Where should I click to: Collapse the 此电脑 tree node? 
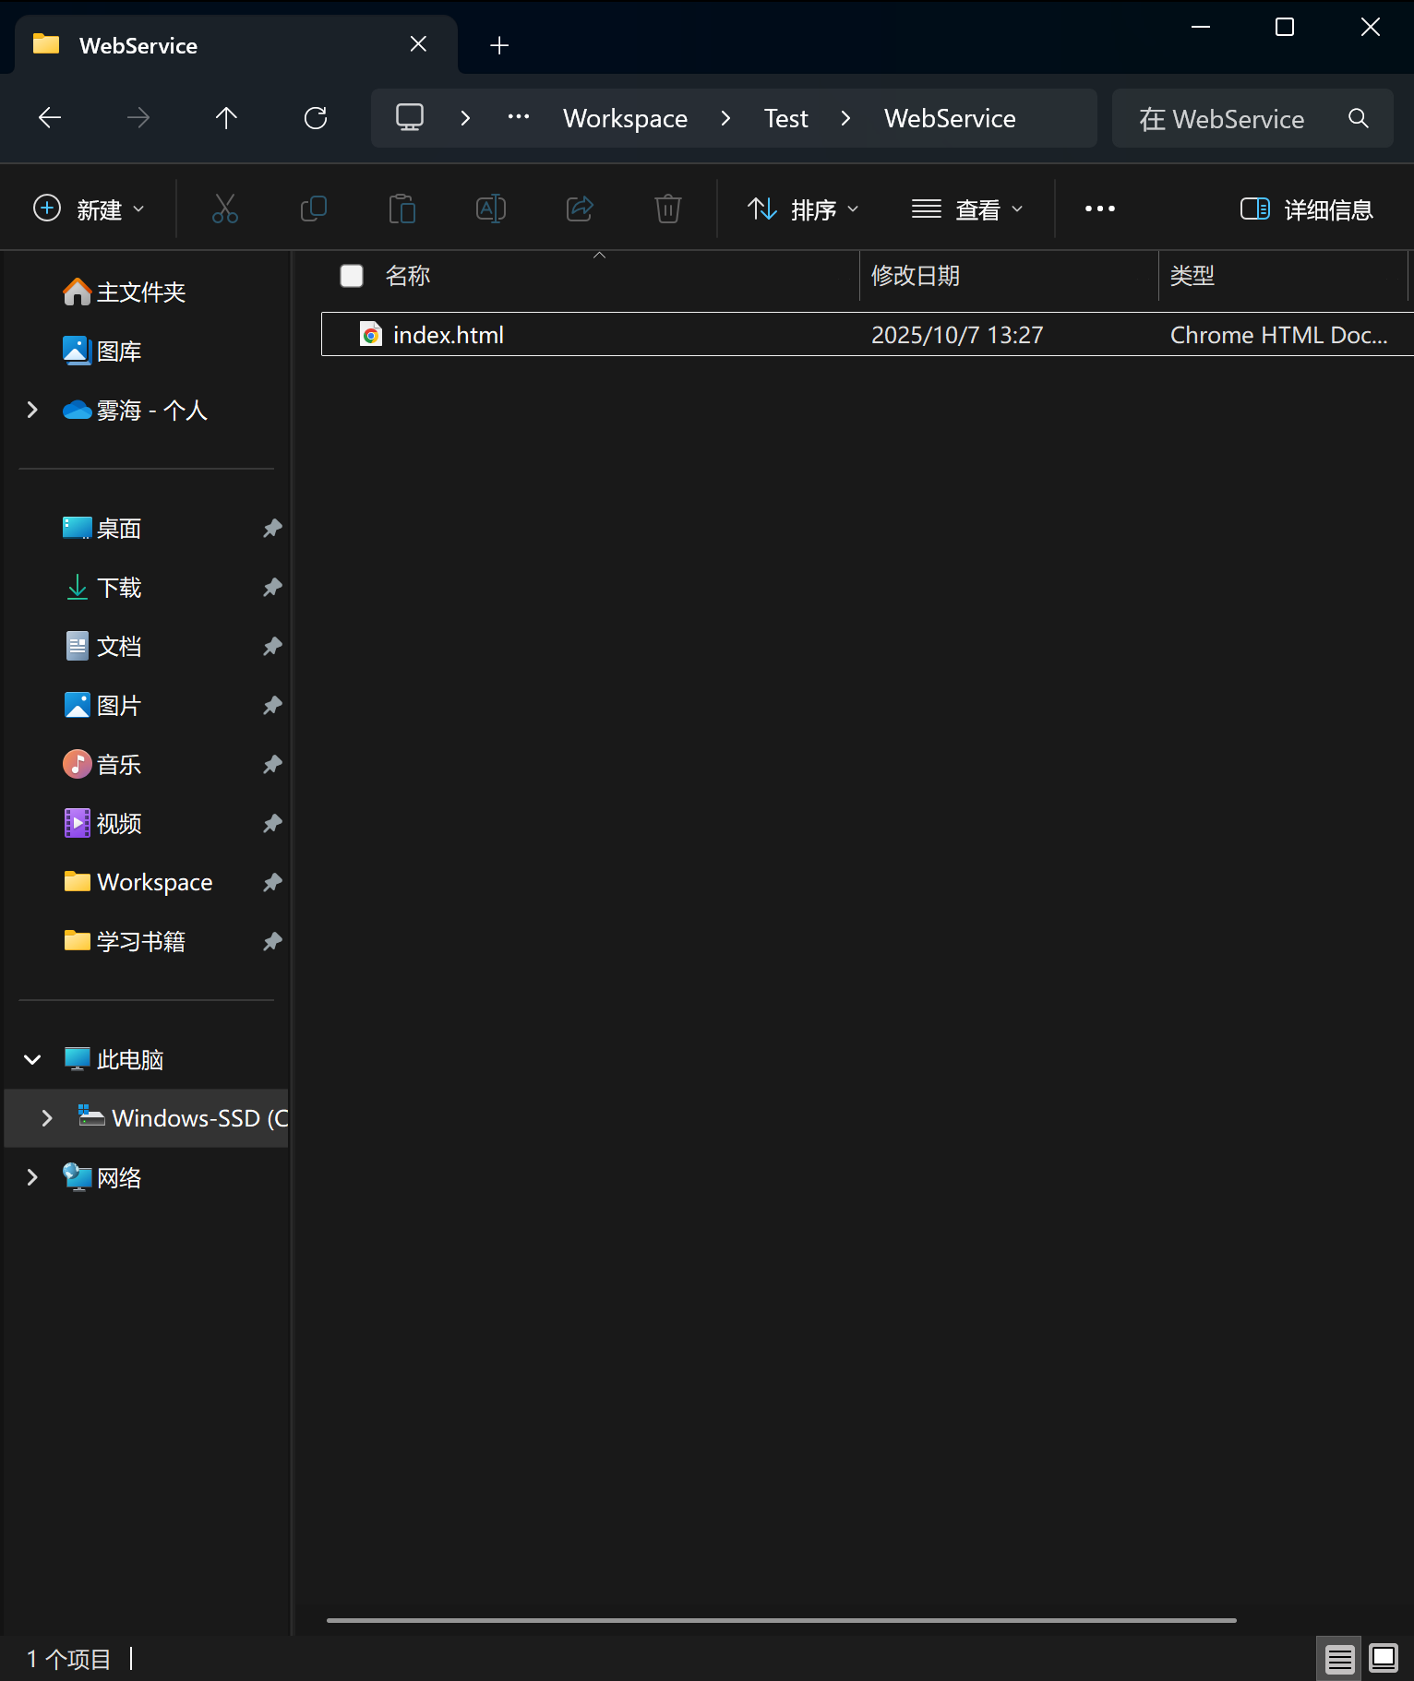click(x=32, y=1059)
